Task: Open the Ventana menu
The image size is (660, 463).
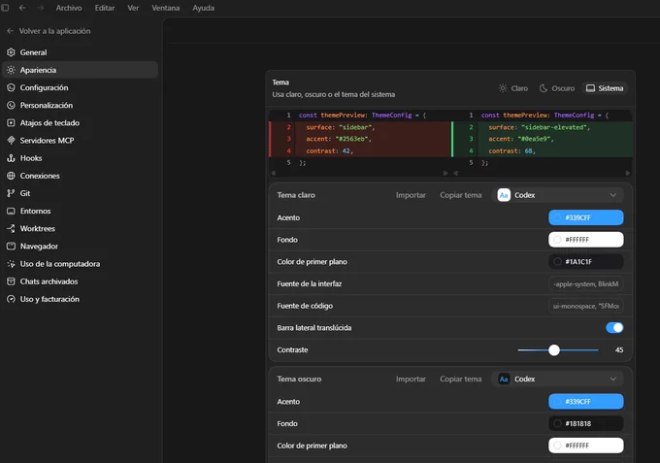Action: [x=165, y=8]
